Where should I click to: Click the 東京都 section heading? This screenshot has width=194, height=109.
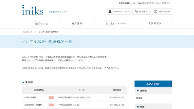[x=29, y=82]
